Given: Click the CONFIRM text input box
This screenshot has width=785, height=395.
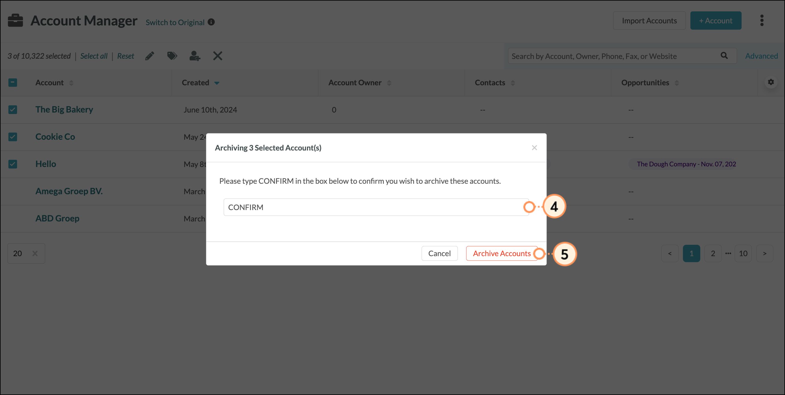Looking at the screenshot, I should tap(376, 207).
